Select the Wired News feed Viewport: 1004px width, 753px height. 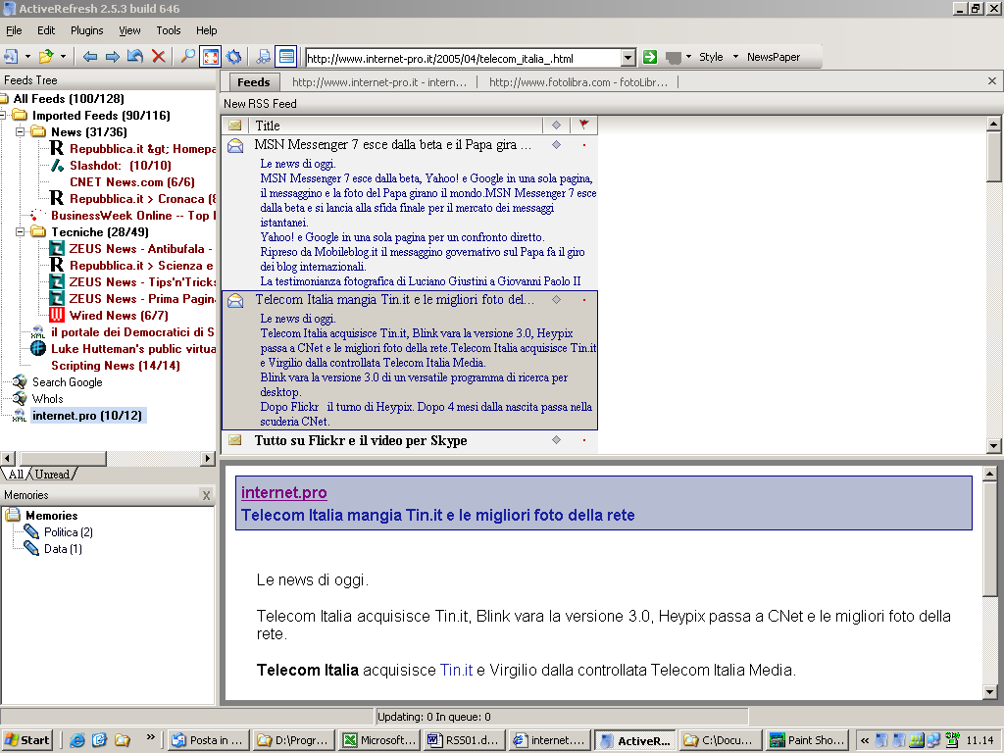(x=119, y=315)
